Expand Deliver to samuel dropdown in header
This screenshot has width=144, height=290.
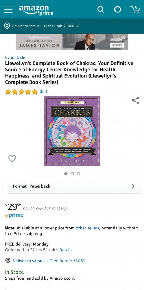(x=45, y=26)
